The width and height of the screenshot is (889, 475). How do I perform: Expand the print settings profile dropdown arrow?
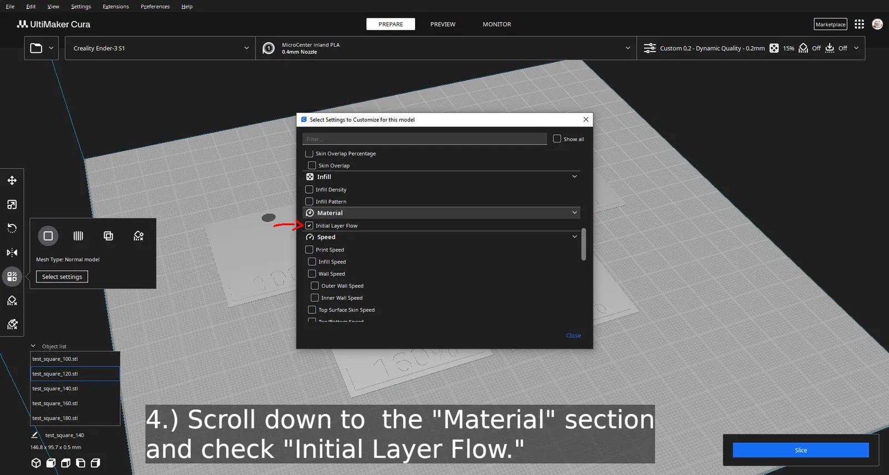coord(856,48)
